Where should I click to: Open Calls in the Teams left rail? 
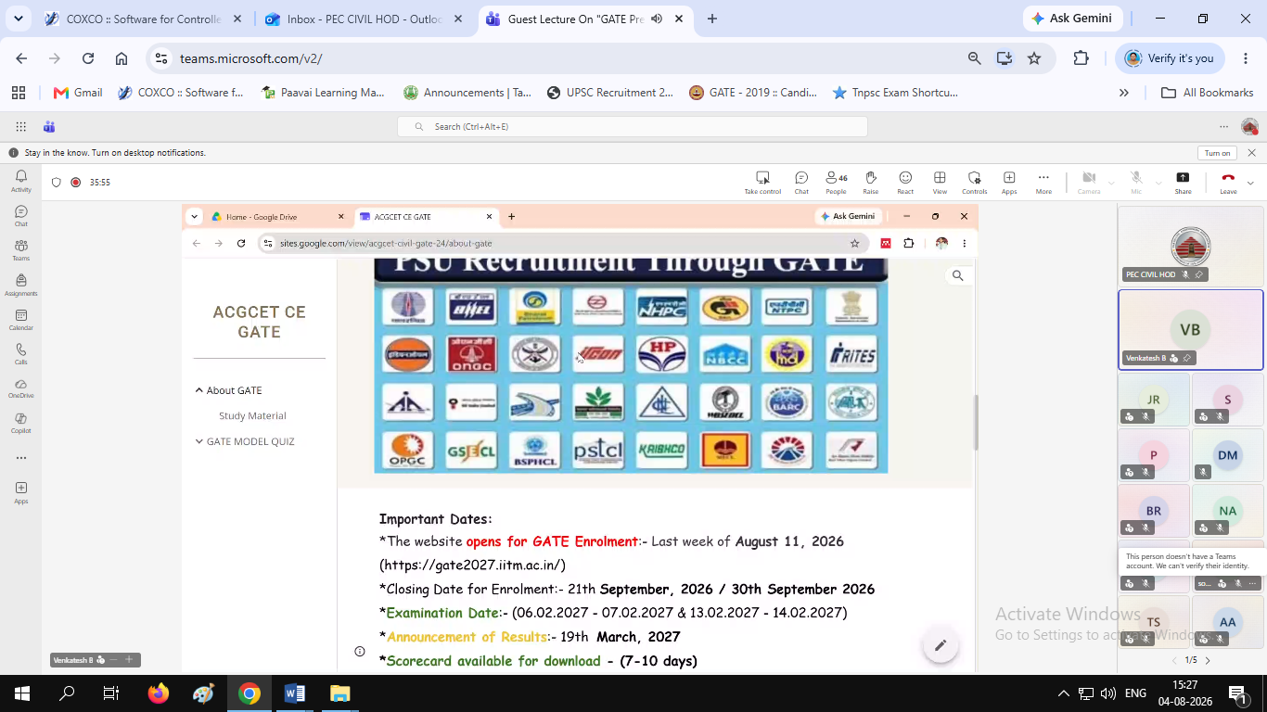[20, 354]
